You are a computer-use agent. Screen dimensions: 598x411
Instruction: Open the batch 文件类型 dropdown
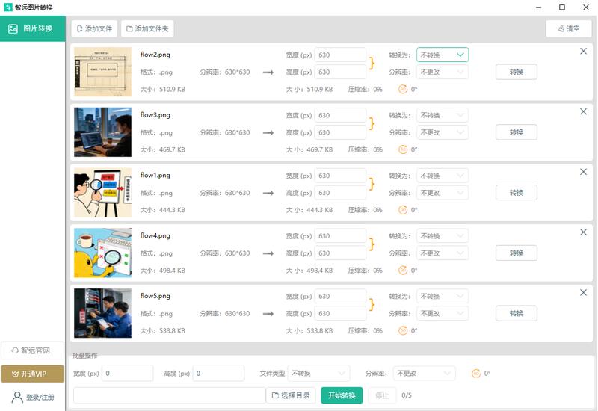(x=318, y=373)
